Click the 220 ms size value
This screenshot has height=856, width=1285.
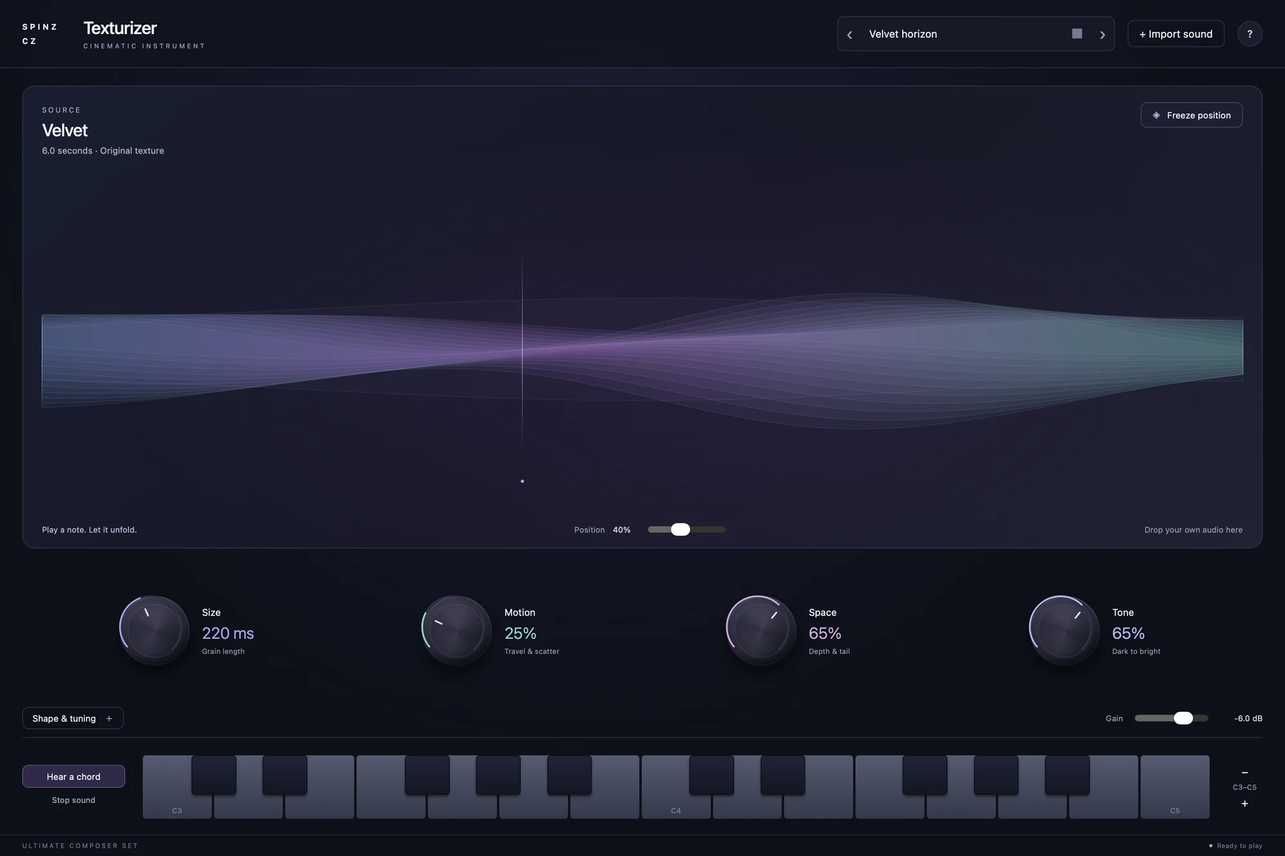tap(228, 633)
